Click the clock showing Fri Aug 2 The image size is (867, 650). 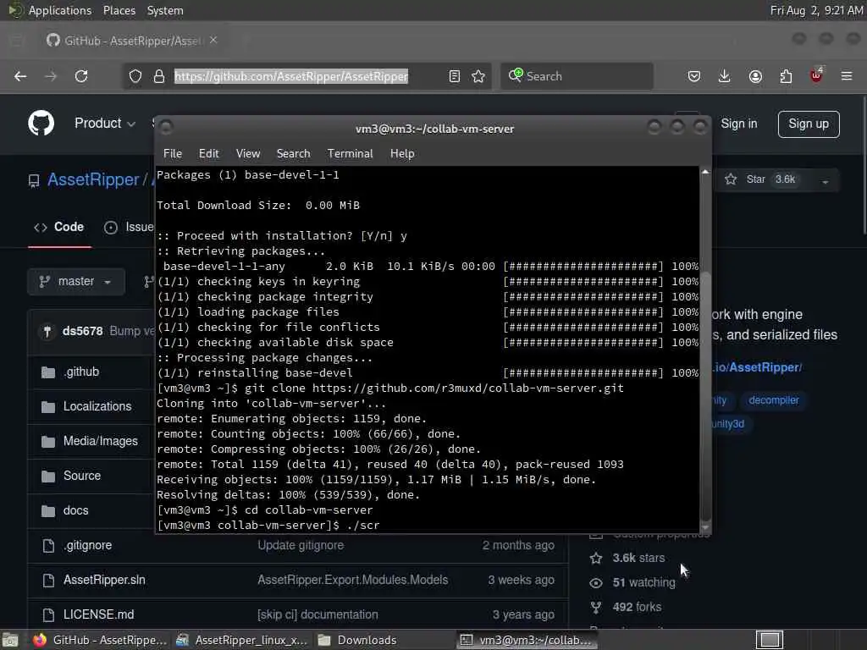[x=816, y=10]
